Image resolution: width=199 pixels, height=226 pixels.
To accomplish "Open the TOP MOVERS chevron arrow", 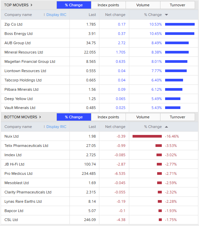I will [32, 5].
